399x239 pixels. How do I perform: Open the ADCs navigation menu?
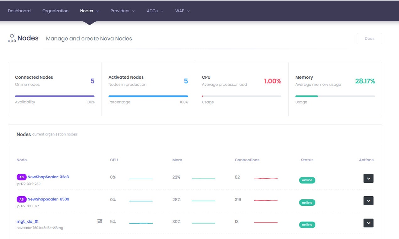pos(155,11)
